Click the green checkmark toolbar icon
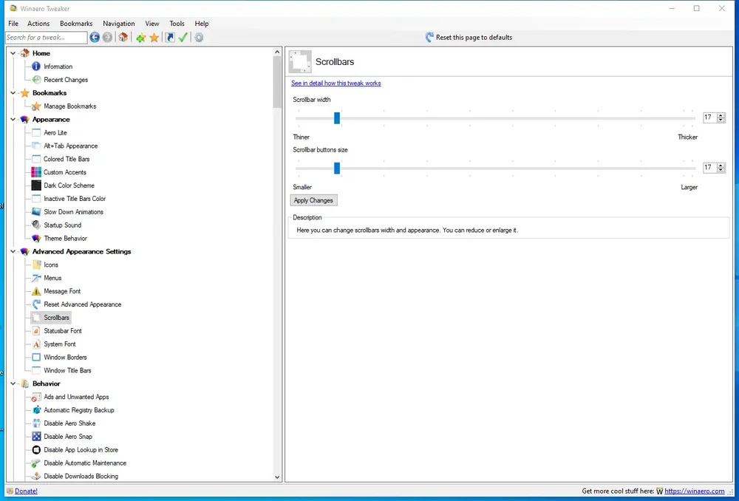Image resolution: width=739 pixels, height=501 pixels. pyautogui.click(x=183, y=37)
